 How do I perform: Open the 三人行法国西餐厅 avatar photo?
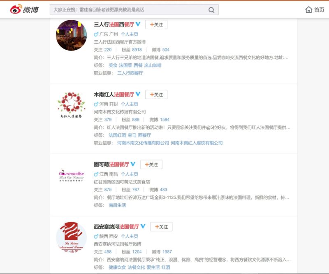pyautogui.click(x=71, y=35)
